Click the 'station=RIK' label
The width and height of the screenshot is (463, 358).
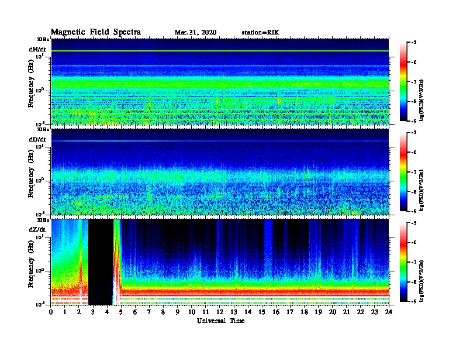[260, 33]
